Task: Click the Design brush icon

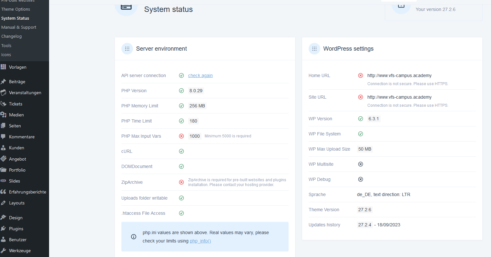Action: (3, 217)
